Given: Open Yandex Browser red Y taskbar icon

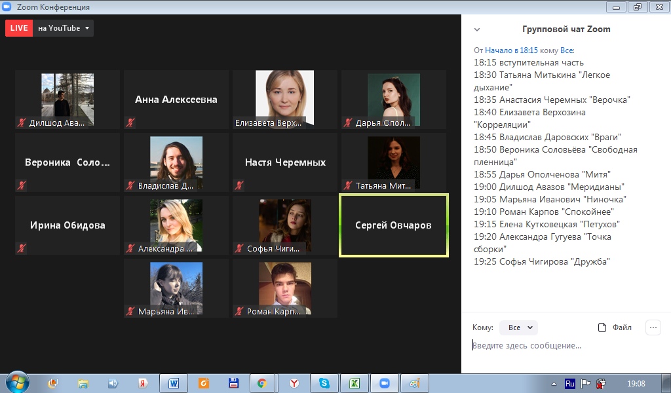Looking at the screenshot, I should (294, 383).
